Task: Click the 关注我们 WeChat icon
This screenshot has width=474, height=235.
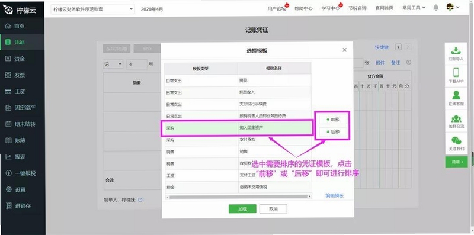Action: pos(456,140)
